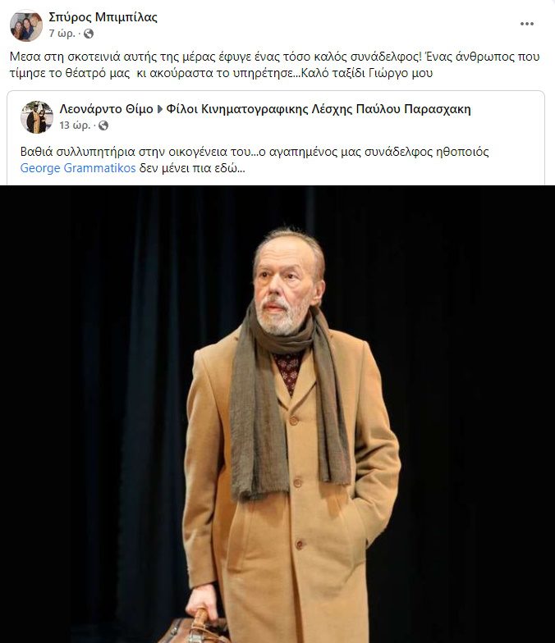The width and height of the screenshot is (555, 643).
Task: Click the globe audience icon beside "7 ώρ."
Action: [89, 34]
